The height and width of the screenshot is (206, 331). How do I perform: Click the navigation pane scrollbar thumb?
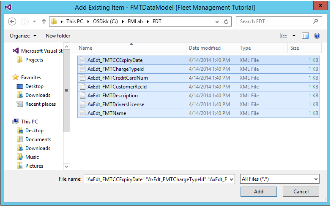[x=66, y=91]
